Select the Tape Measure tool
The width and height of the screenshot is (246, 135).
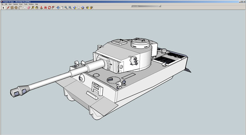33,8
